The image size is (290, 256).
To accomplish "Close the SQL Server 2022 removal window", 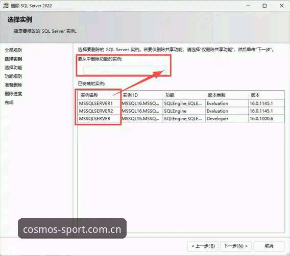I will (282, 6).
